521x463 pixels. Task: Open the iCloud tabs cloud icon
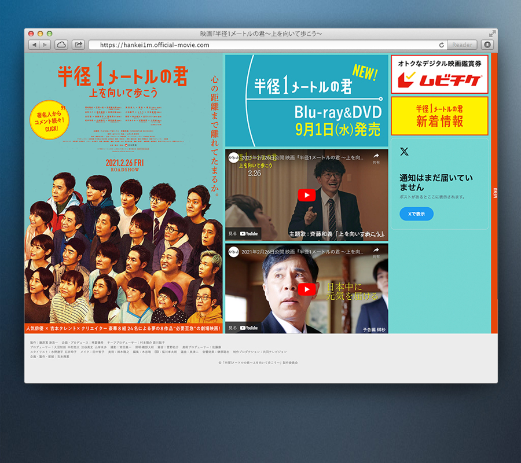(x=61, y=45)
